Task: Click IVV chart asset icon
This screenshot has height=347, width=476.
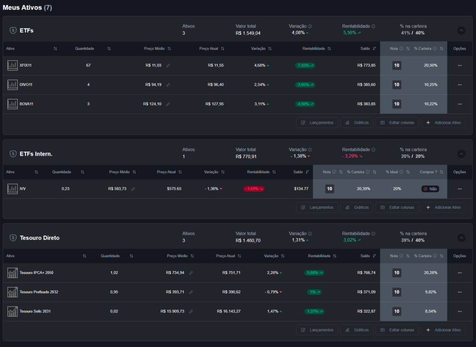Action: (x=13, y=189)
